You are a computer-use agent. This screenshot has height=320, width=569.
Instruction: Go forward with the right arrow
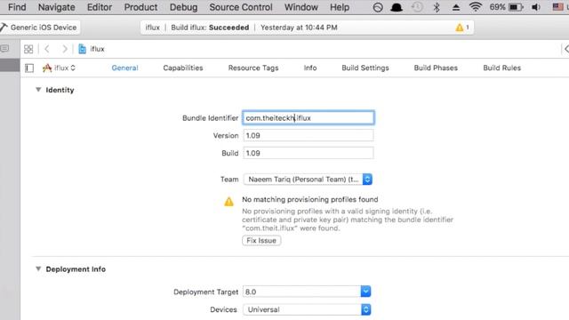pos(65,49)
